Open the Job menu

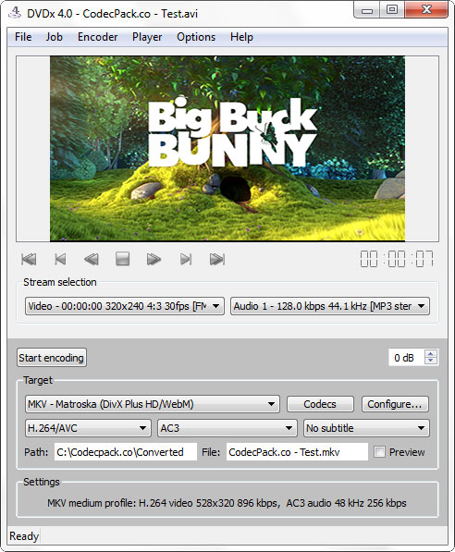point(54,37)
